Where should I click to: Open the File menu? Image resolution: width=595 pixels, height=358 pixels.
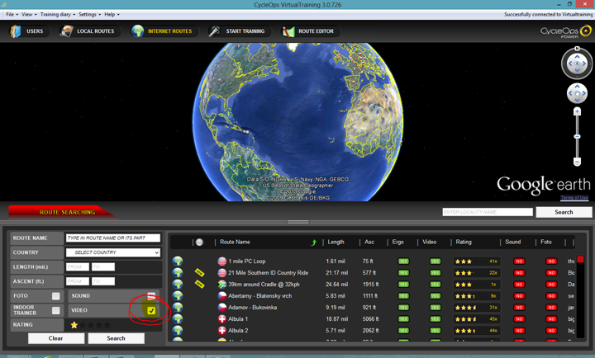pos(12,14)
